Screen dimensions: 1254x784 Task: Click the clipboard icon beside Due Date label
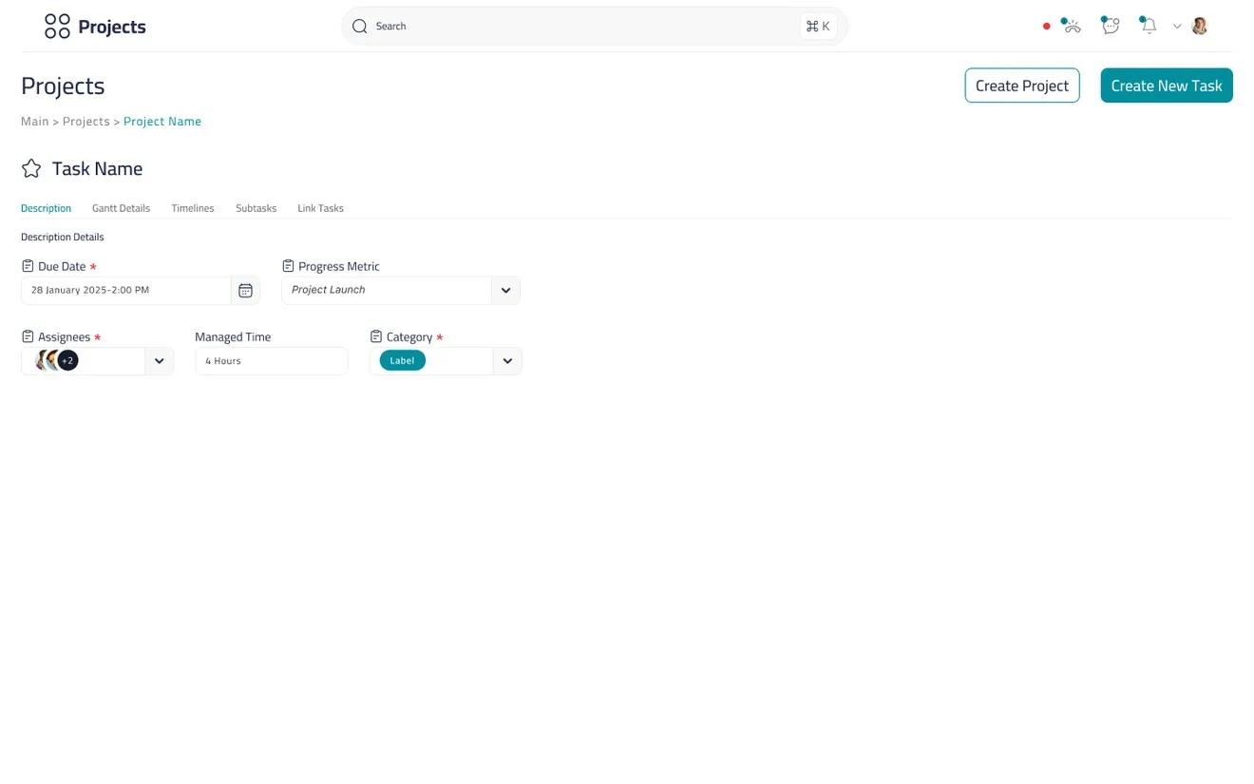pyautogui.click(x=28, y=266)
